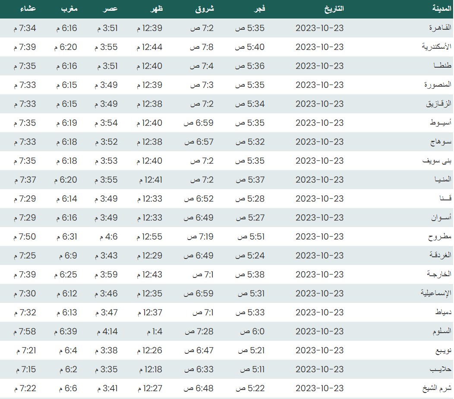Click the city name الأسكندرية (Alexandria)
Viewport: 454px width, 399px height.
(x=436, y=47)
